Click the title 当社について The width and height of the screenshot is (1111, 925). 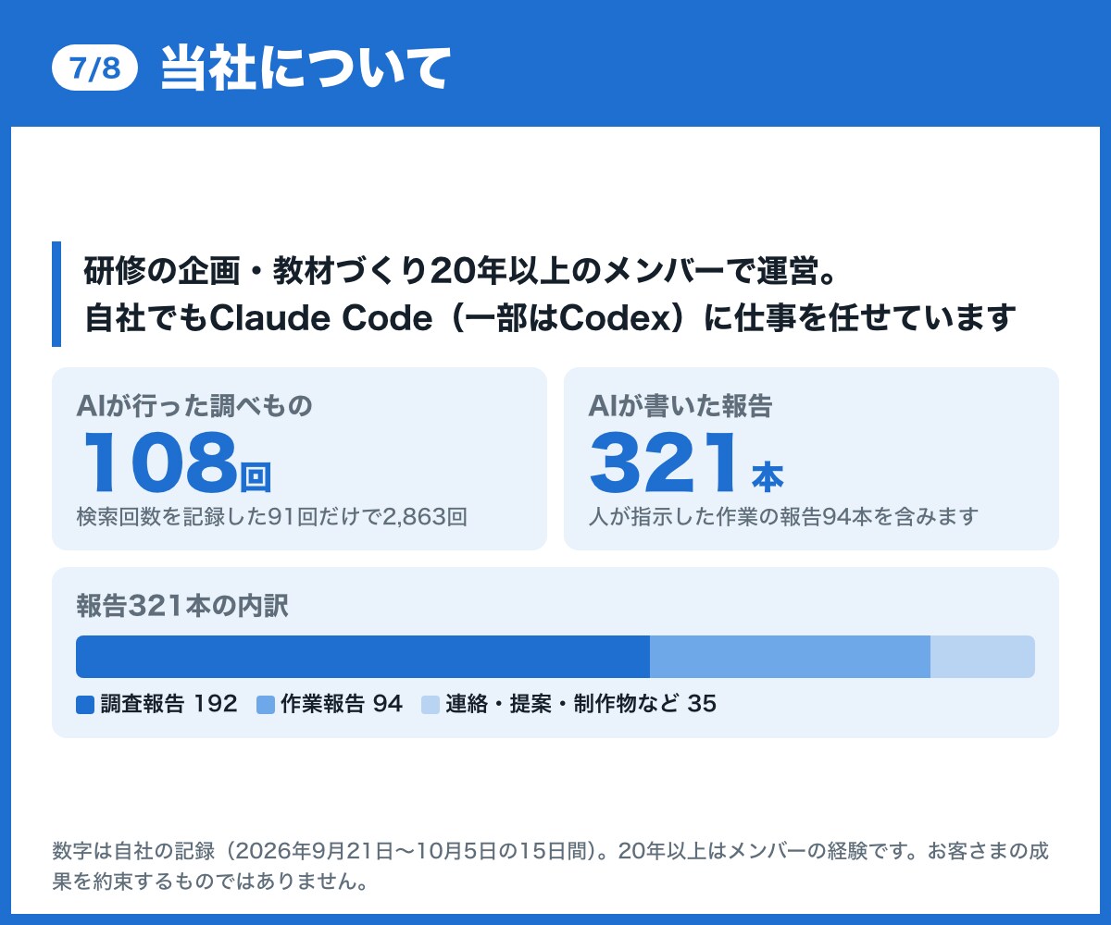(306, 68)
